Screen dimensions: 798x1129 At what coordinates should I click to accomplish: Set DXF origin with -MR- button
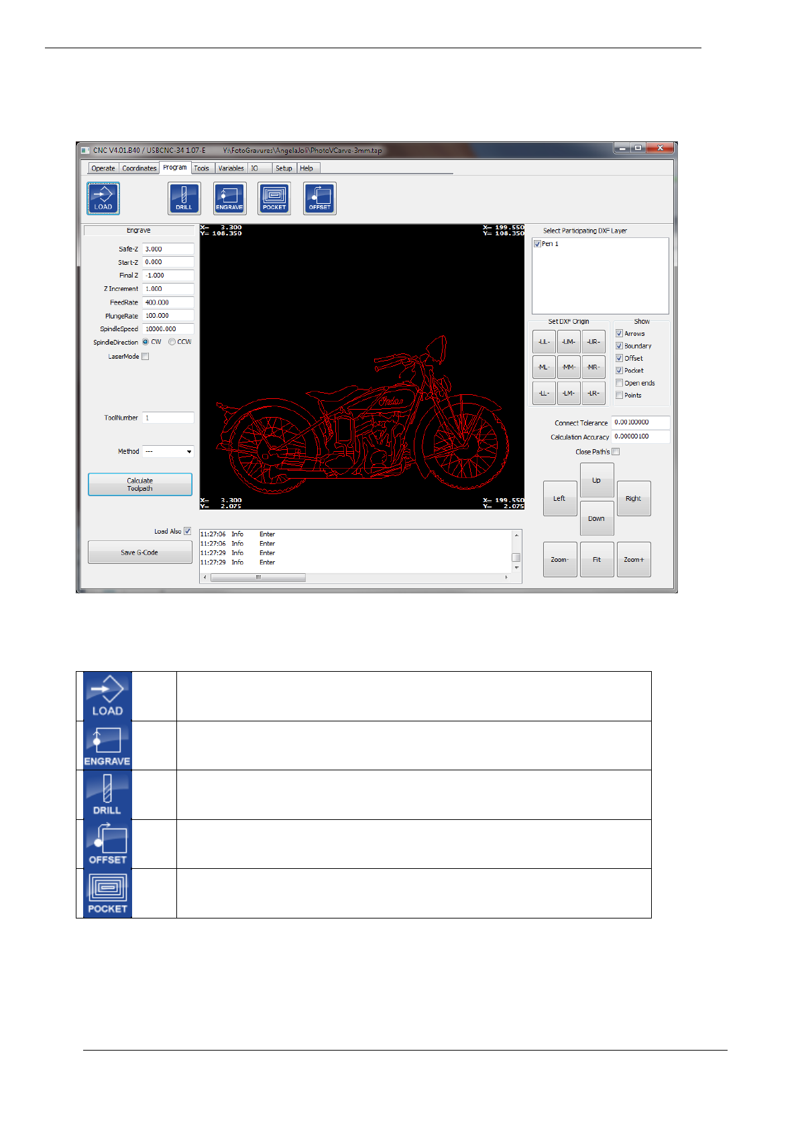click(x=593, y=367)
